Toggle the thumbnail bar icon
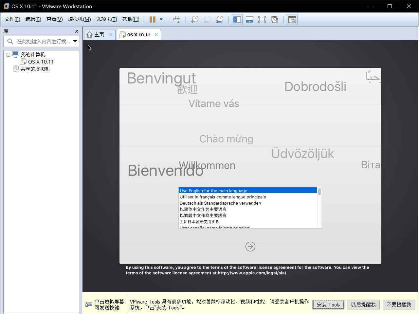 tap(249, 19)
